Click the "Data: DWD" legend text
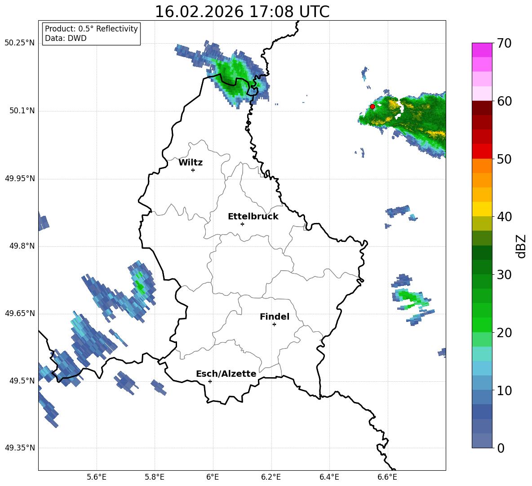 point(66,38)
